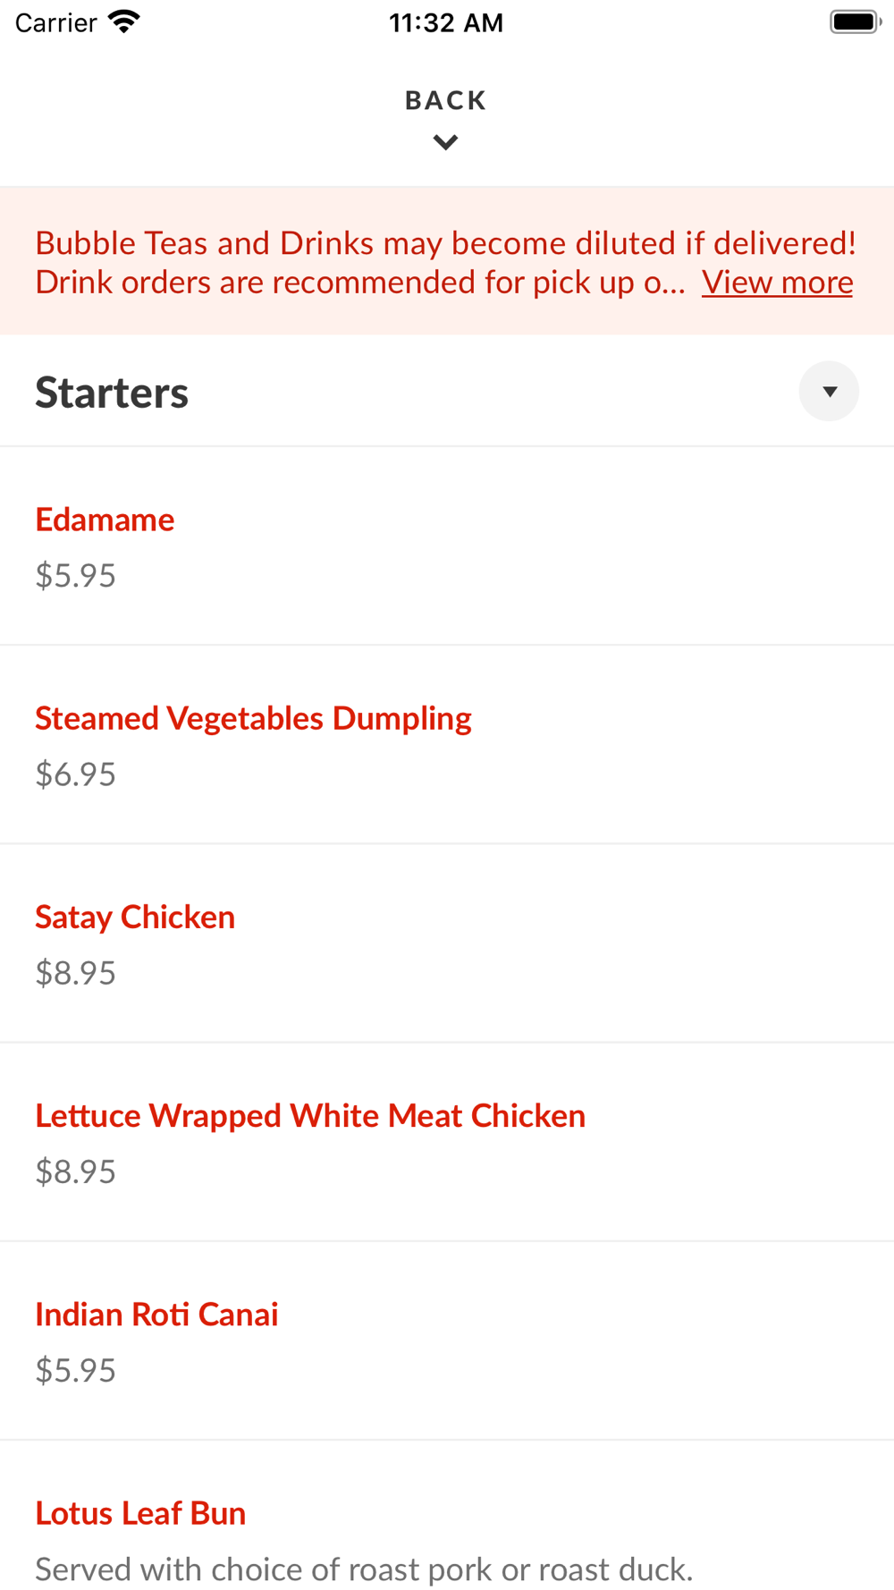Tap the bubble tea delivery notice banner
Screen dimensions: 894x1590
(x=447, y=262)
